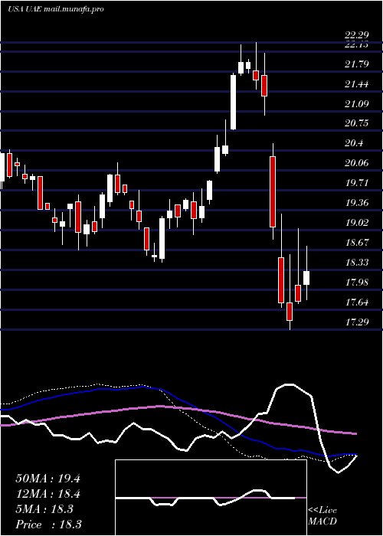Click the '50MA : 19.4' readout
Screen dimensions: 383x536
[x=47, y=479]
